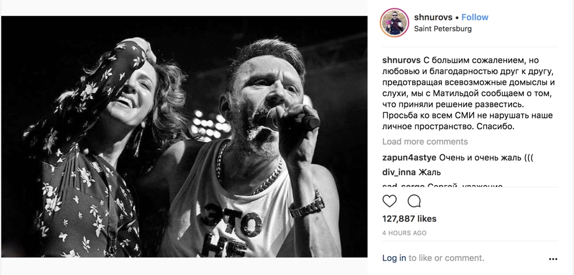Like the post with the heart icon
The width and height of the screenshot is (574, 275).
[389, 201]
